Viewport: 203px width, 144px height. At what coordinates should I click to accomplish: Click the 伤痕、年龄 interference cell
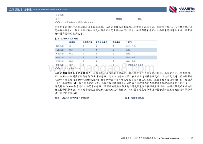click(x=131, y=61)
